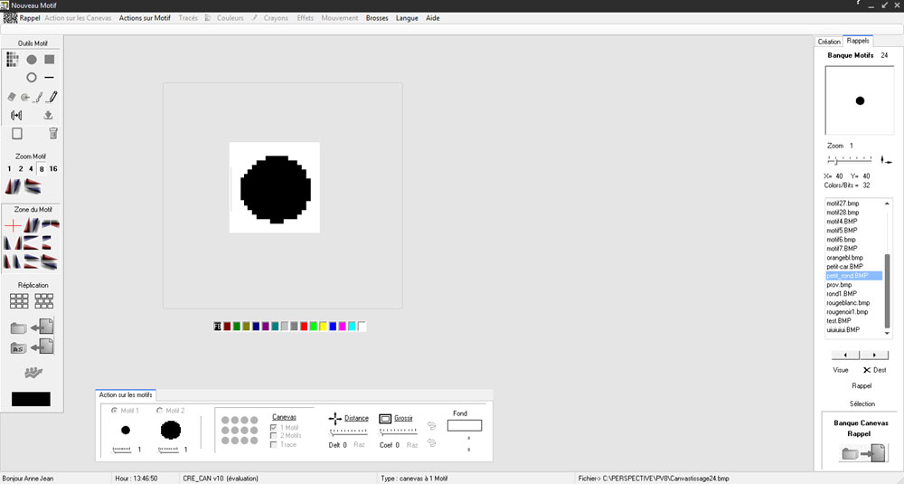Screen dimensions: 904x484
Task: Click the first replication grid icon
Action: point(20,301)
